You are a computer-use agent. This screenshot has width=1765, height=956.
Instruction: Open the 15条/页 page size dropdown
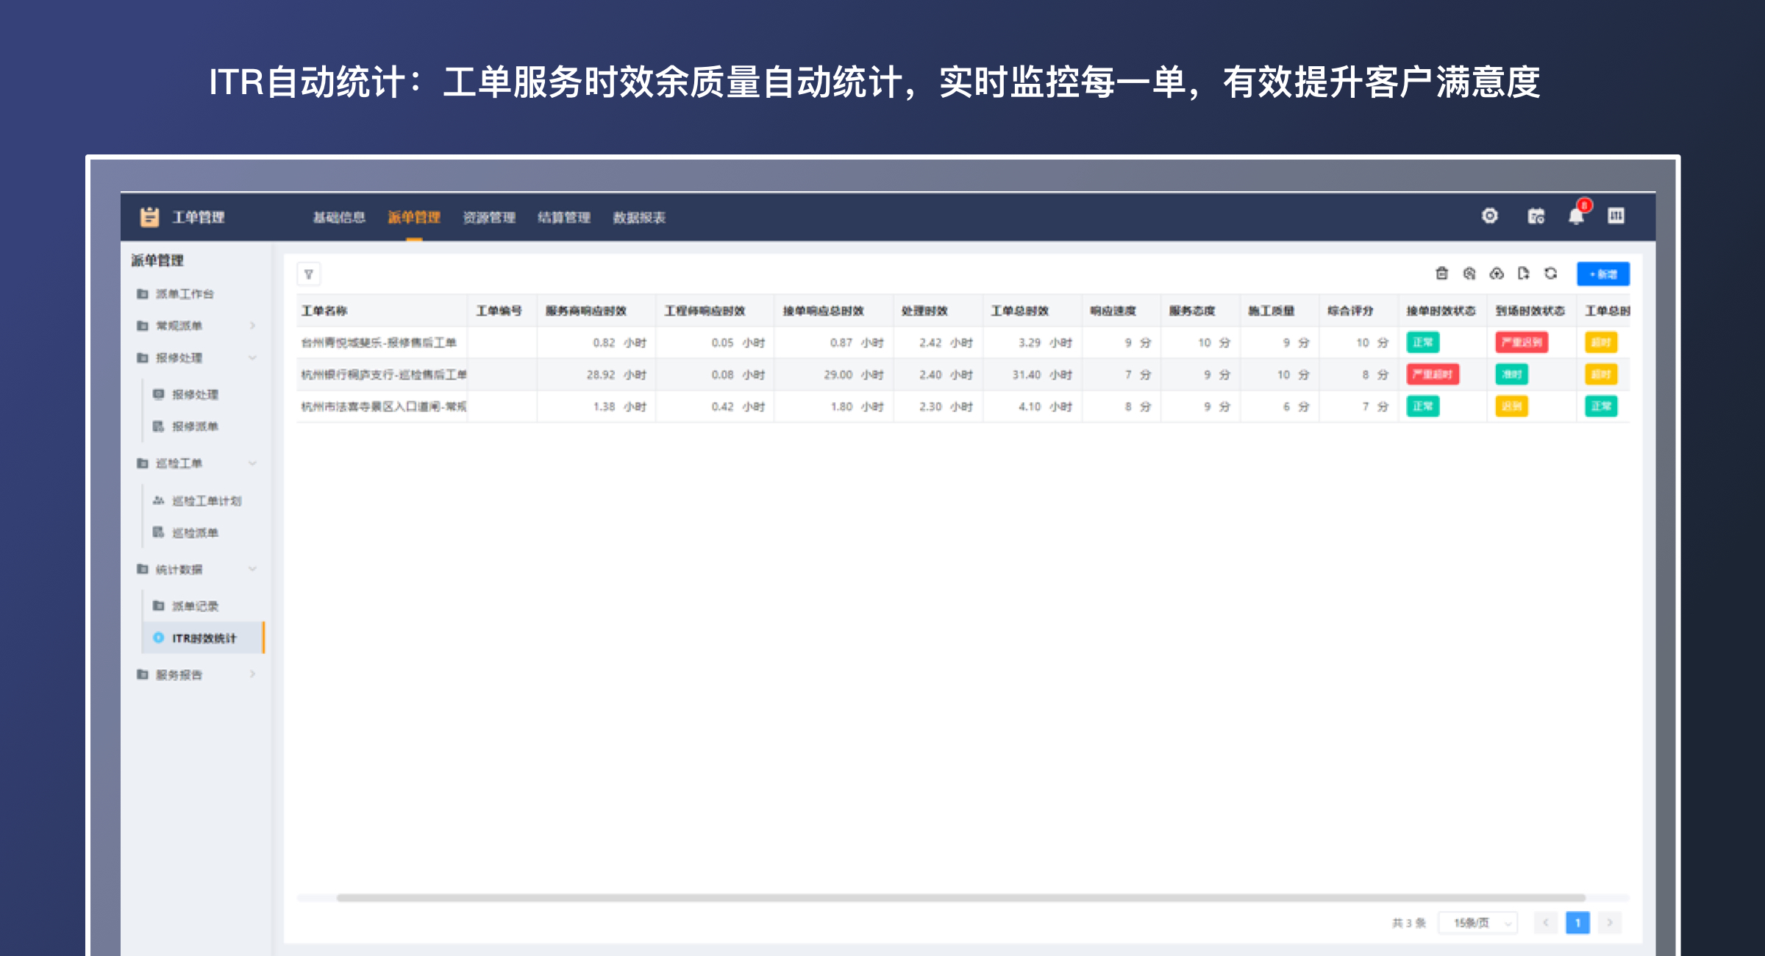(1478, 922)
